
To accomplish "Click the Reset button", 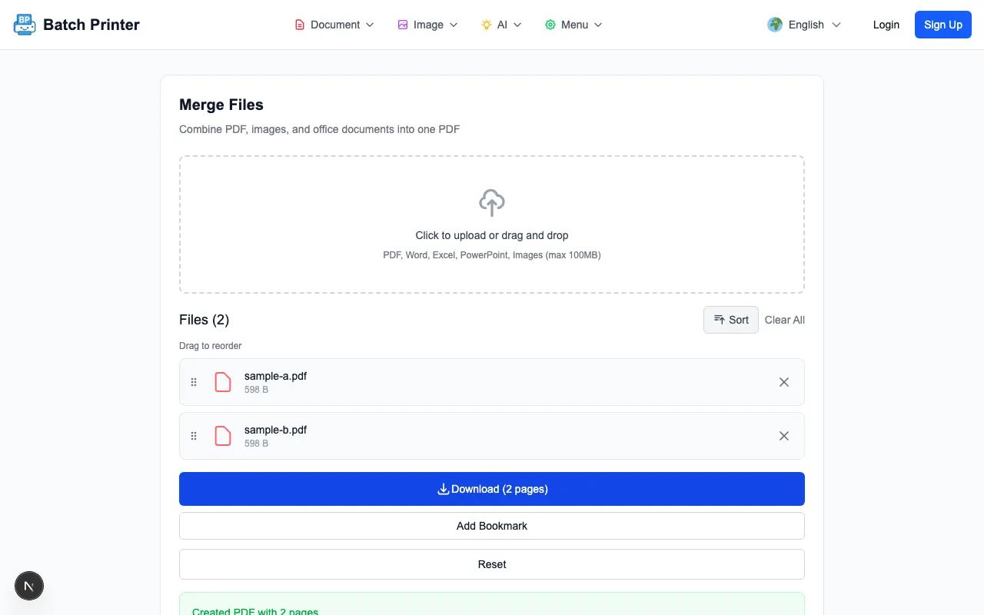I will (x=492, y=564).
